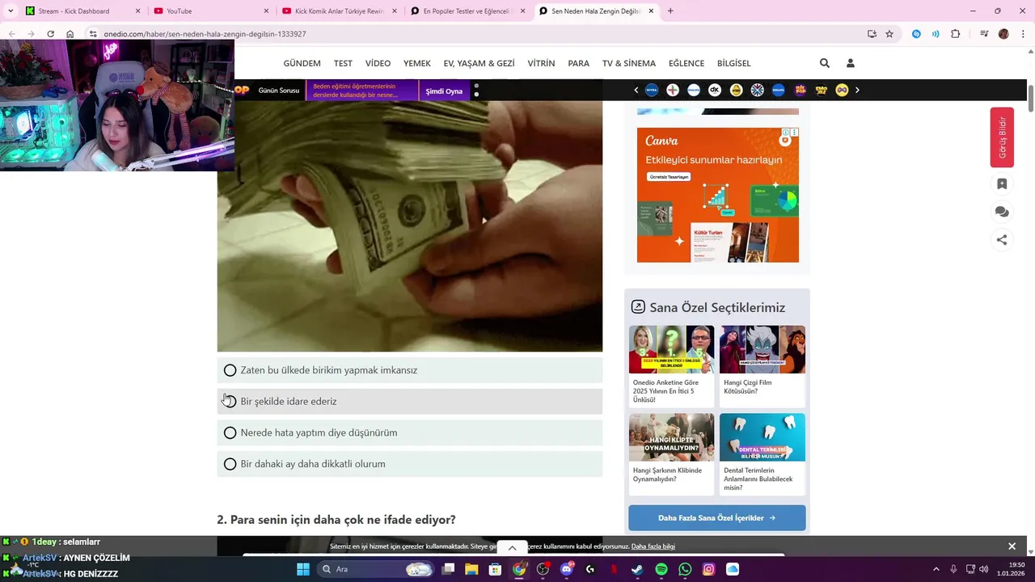1035x582 pixels.
Task: Switch to the YouTube tab
Action: click(x=210, y=11)
